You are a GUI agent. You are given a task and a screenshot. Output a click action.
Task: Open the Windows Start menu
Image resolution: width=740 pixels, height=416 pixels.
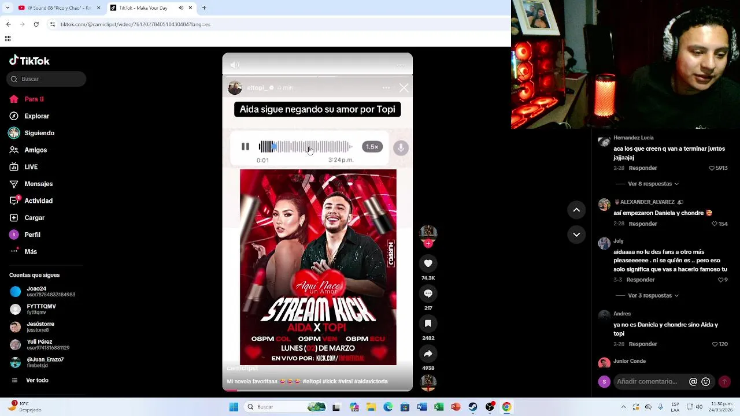click(x=234, y=407)
